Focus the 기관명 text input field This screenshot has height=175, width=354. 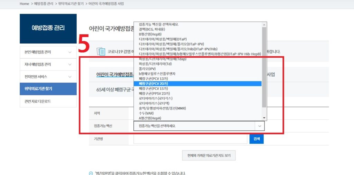(x=190, y=139)
